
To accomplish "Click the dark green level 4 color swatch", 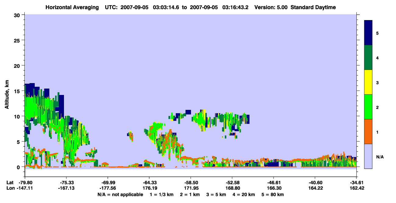I will pyautogui.click(x=368, y=58).
